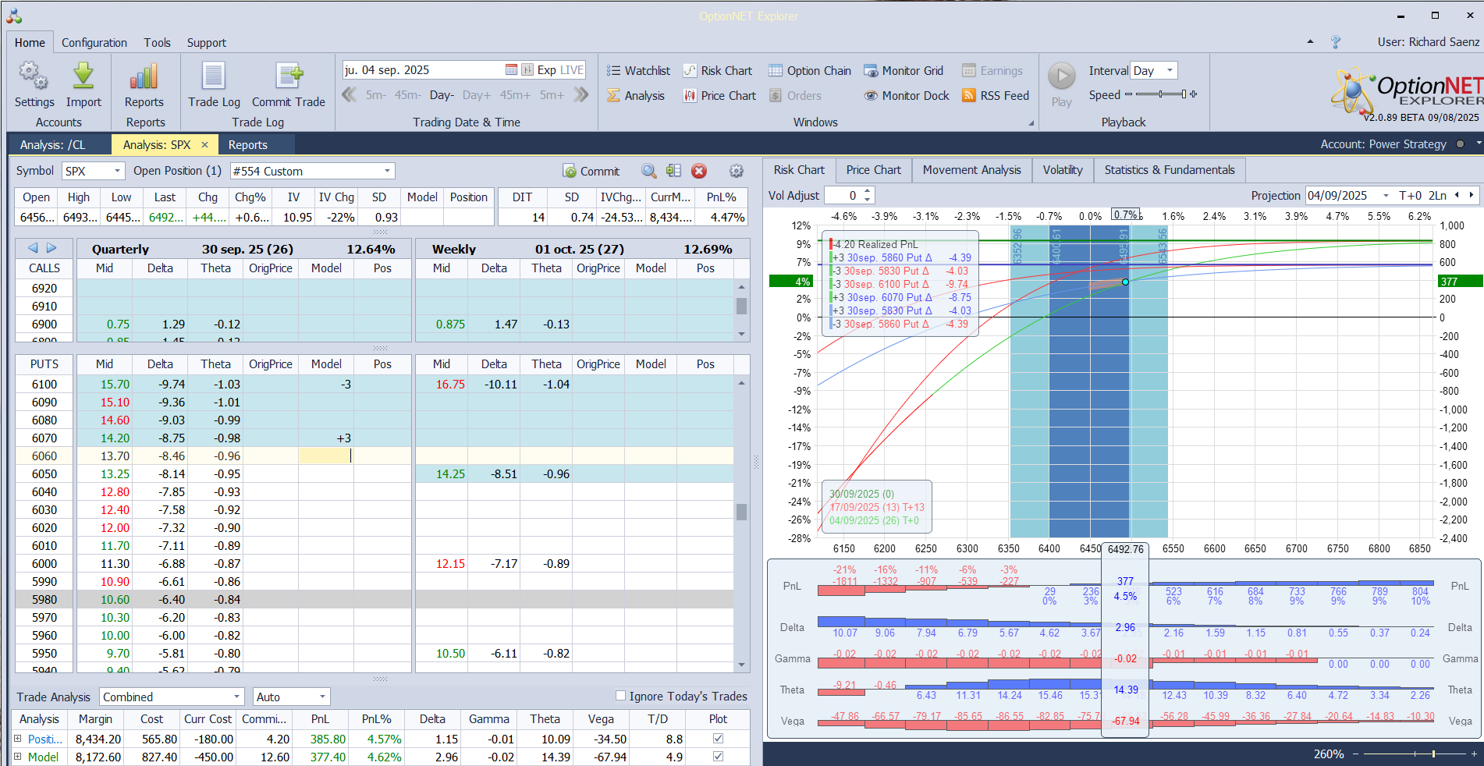1484x766 pixels.
Task: Click the Vol Adjust input field
Action: [843, 196]
